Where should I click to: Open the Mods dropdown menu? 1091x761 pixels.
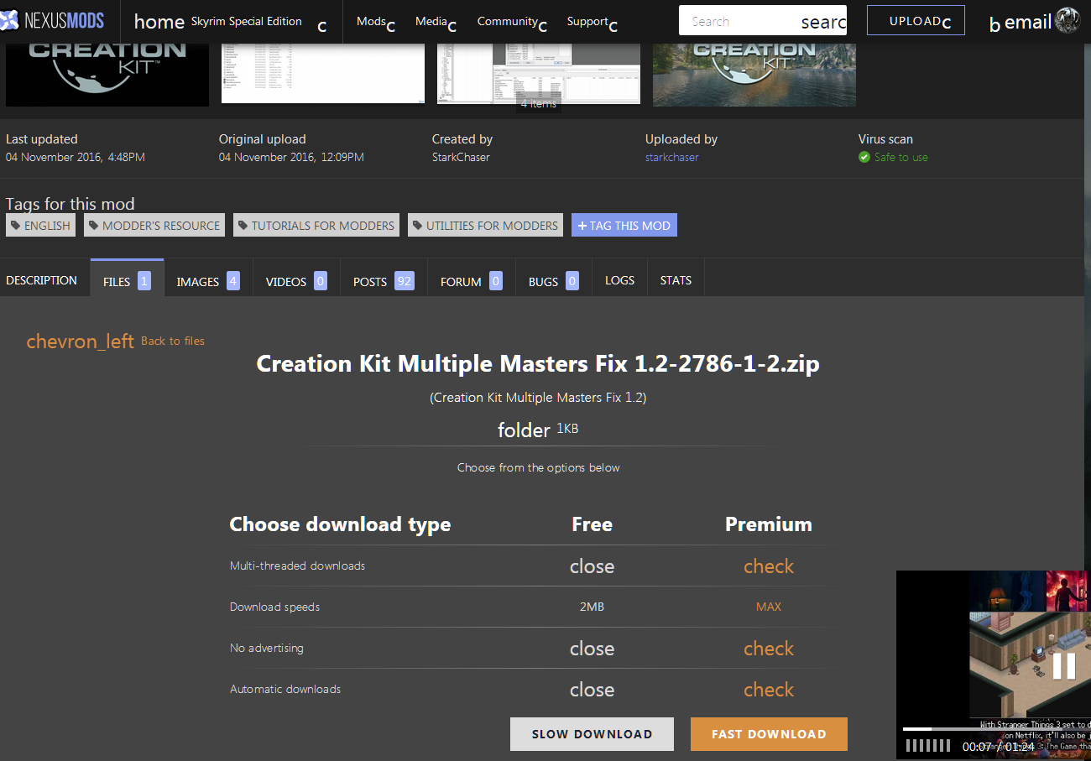(375, 23)
